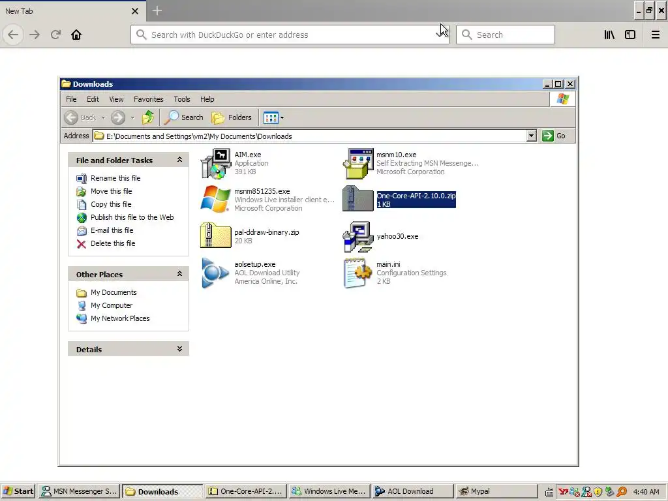This screenshot has width=668, height=501.
Task: Collapse the Other Places panel
Action: pos(180,274)
